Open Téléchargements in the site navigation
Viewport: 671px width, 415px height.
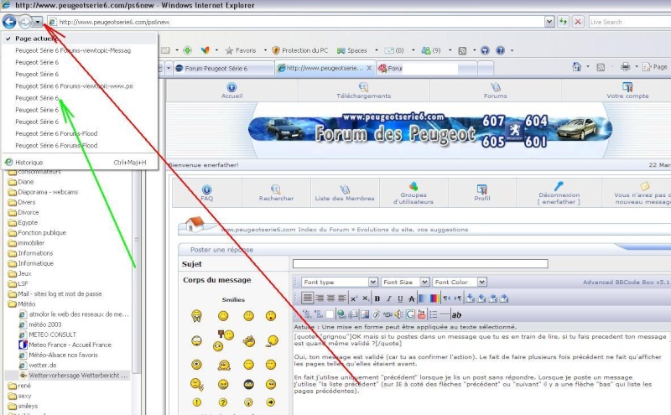[363, 91]
